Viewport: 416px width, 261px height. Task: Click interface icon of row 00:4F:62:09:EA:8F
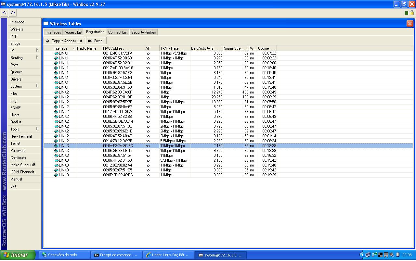56,92
